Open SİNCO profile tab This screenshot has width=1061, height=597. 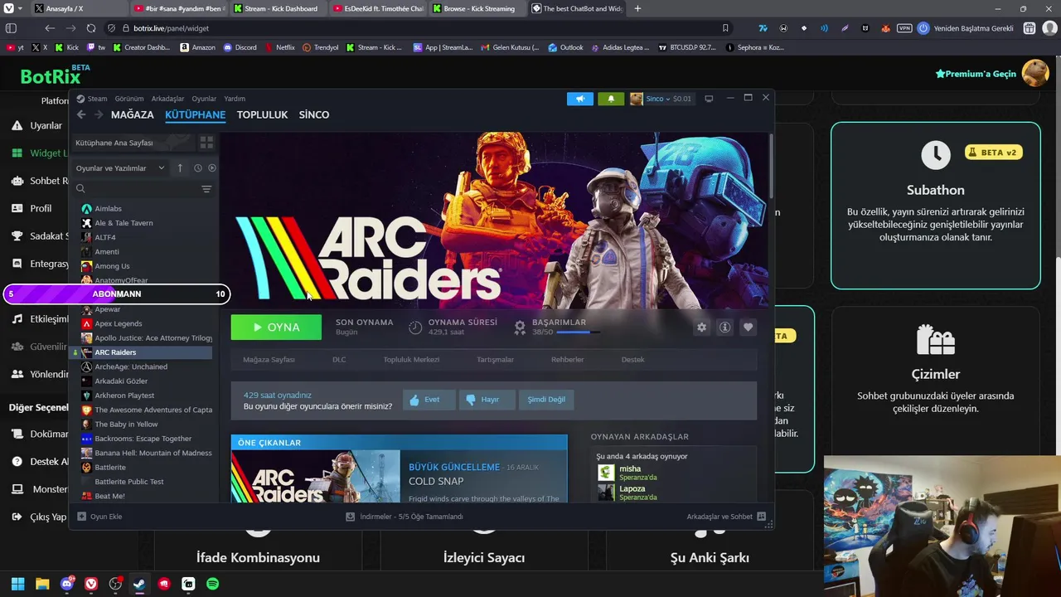pos(314,115)
